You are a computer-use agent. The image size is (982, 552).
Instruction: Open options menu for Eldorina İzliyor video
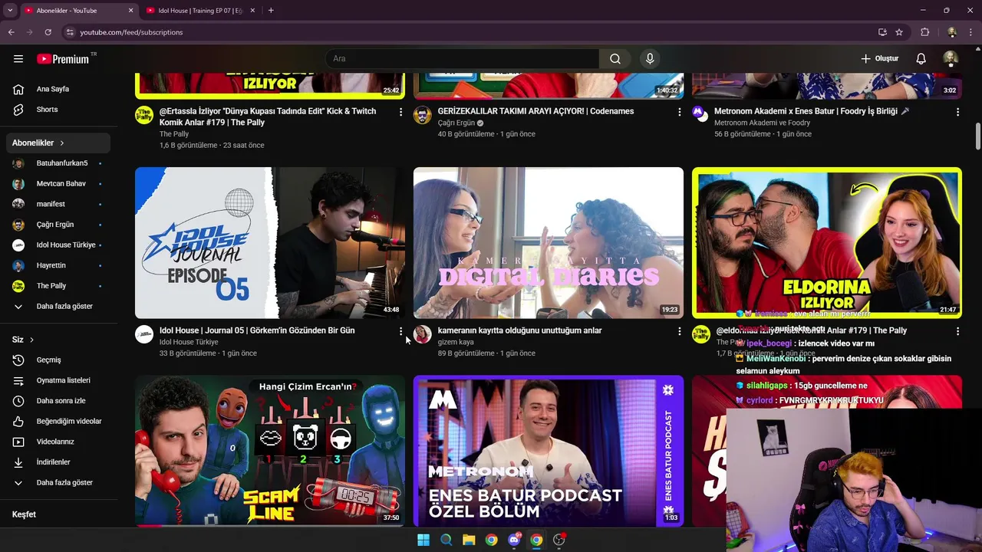[x=957, y=331]
